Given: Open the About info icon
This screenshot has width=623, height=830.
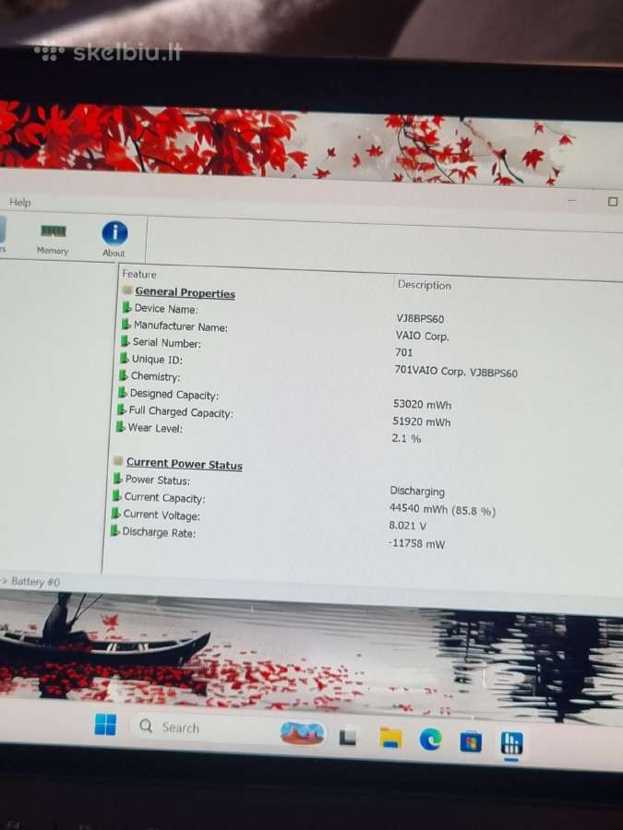Looking at the screenshot, I should click(114, 239).
